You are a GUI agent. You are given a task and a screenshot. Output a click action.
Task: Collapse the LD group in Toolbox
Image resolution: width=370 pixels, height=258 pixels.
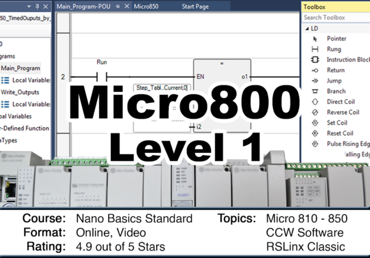point(306,28)
